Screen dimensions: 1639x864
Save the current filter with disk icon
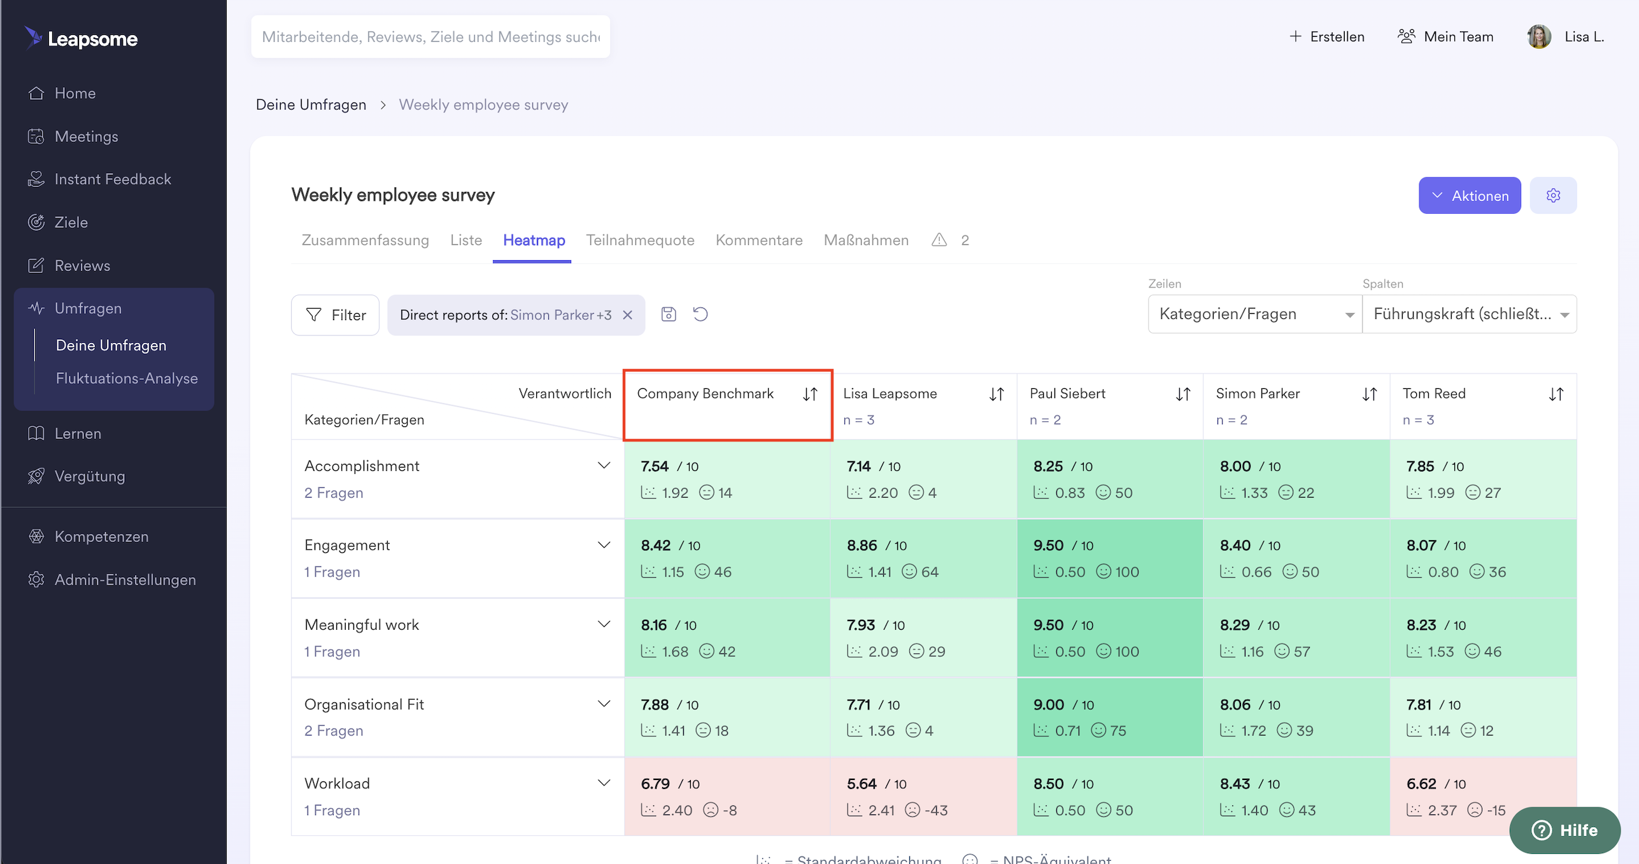point(669,314)
